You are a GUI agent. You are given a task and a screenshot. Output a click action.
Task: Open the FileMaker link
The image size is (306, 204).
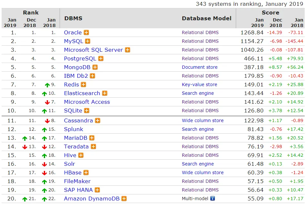77,182
